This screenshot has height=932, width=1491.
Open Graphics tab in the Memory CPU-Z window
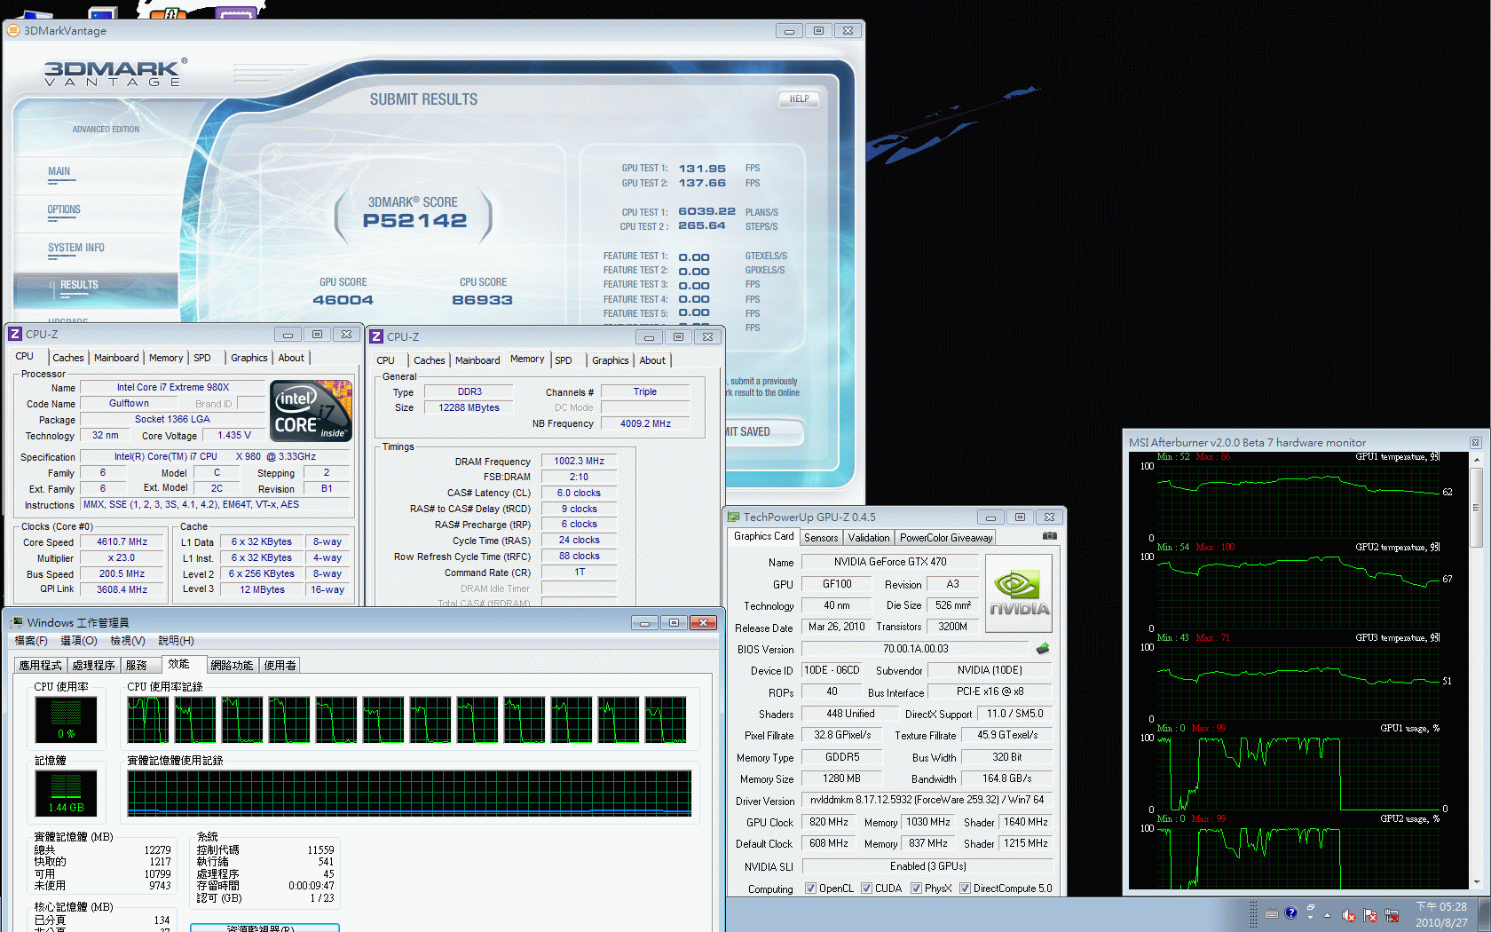coord(611,360)
